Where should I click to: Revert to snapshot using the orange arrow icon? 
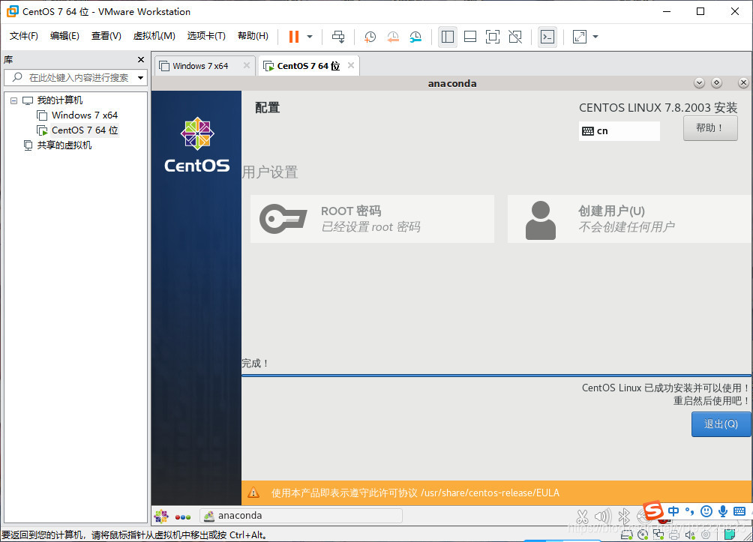click(x=393, y=37)
